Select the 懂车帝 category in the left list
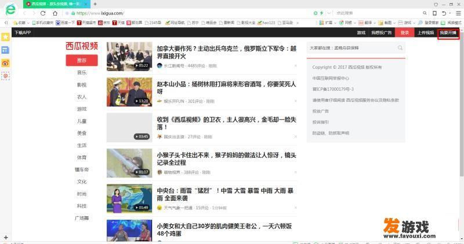 pyautogui.click(x=82, y=169)
